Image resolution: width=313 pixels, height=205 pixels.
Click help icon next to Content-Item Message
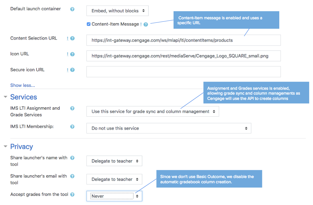tap(146, 25)
